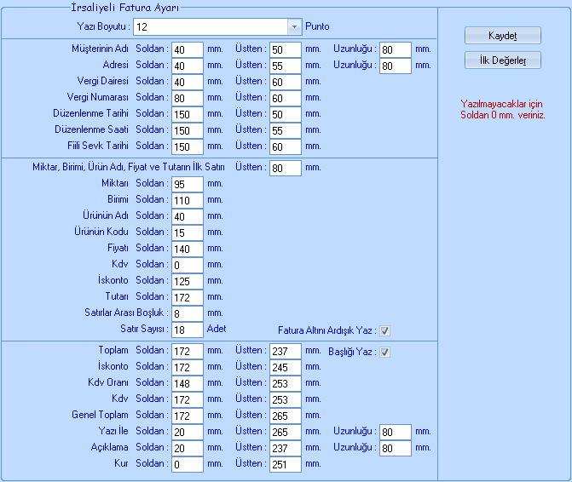Click Kdv Oranı Soldan field
This screenshot has width=572, height=482.
[x=188, y=383]
